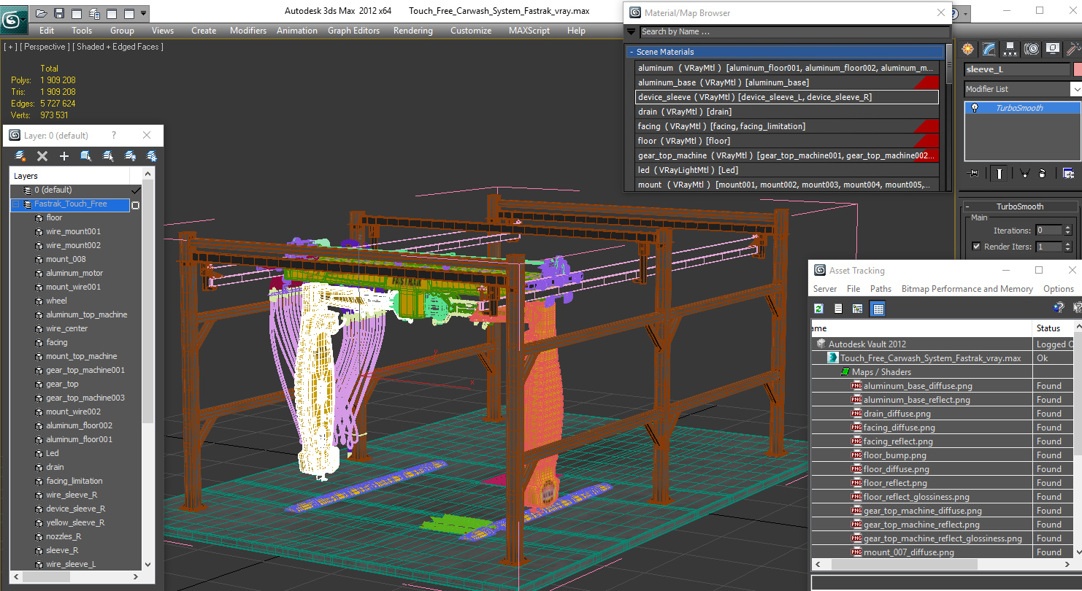The height and width of the screenshot is (591, 1082).
Task: Click Highlight Selected Objects' Layers icon
Action: pyautogui.click(x=108, y=156)
